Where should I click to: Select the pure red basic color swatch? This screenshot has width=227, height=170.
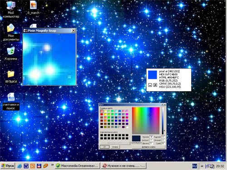(102, 114)
